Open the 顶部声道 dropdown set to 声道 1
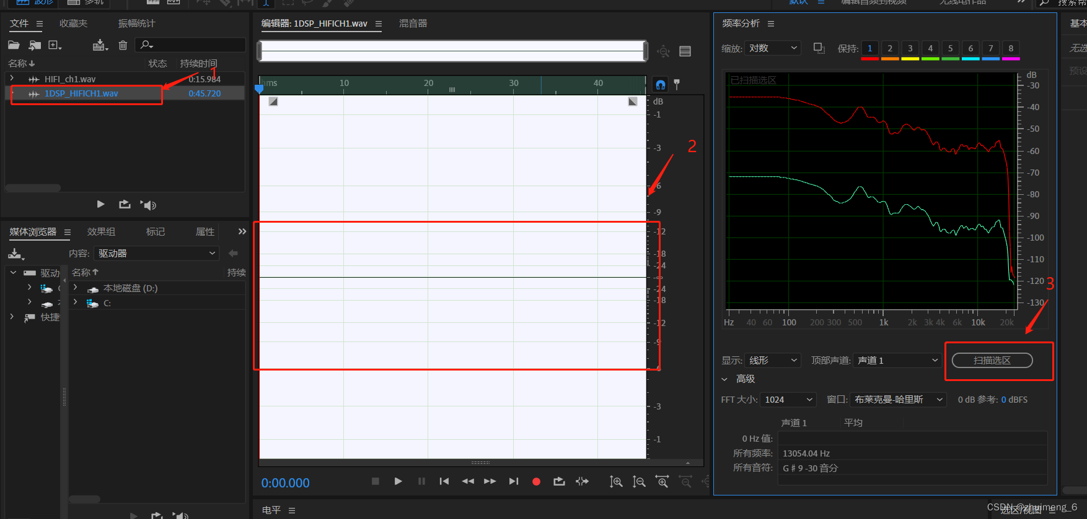The width and height of the screenshot is (1087, 519). (897, 360)
